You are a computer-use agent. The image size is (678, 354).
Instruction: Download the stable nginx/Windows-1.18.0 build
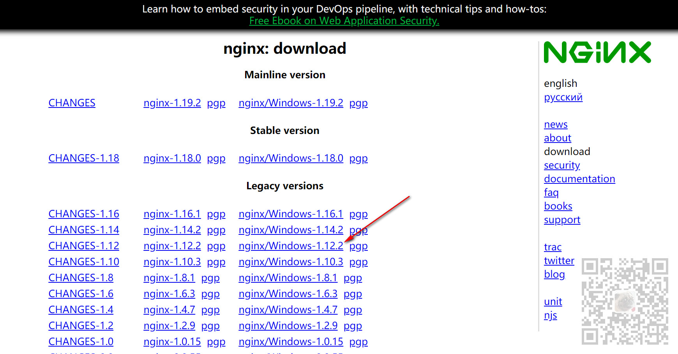click(x=291, y=158)
